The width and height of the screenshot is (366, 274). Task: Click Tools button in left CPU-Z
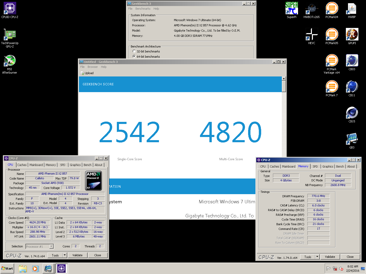pyautogui.click(x=55, y=255)
